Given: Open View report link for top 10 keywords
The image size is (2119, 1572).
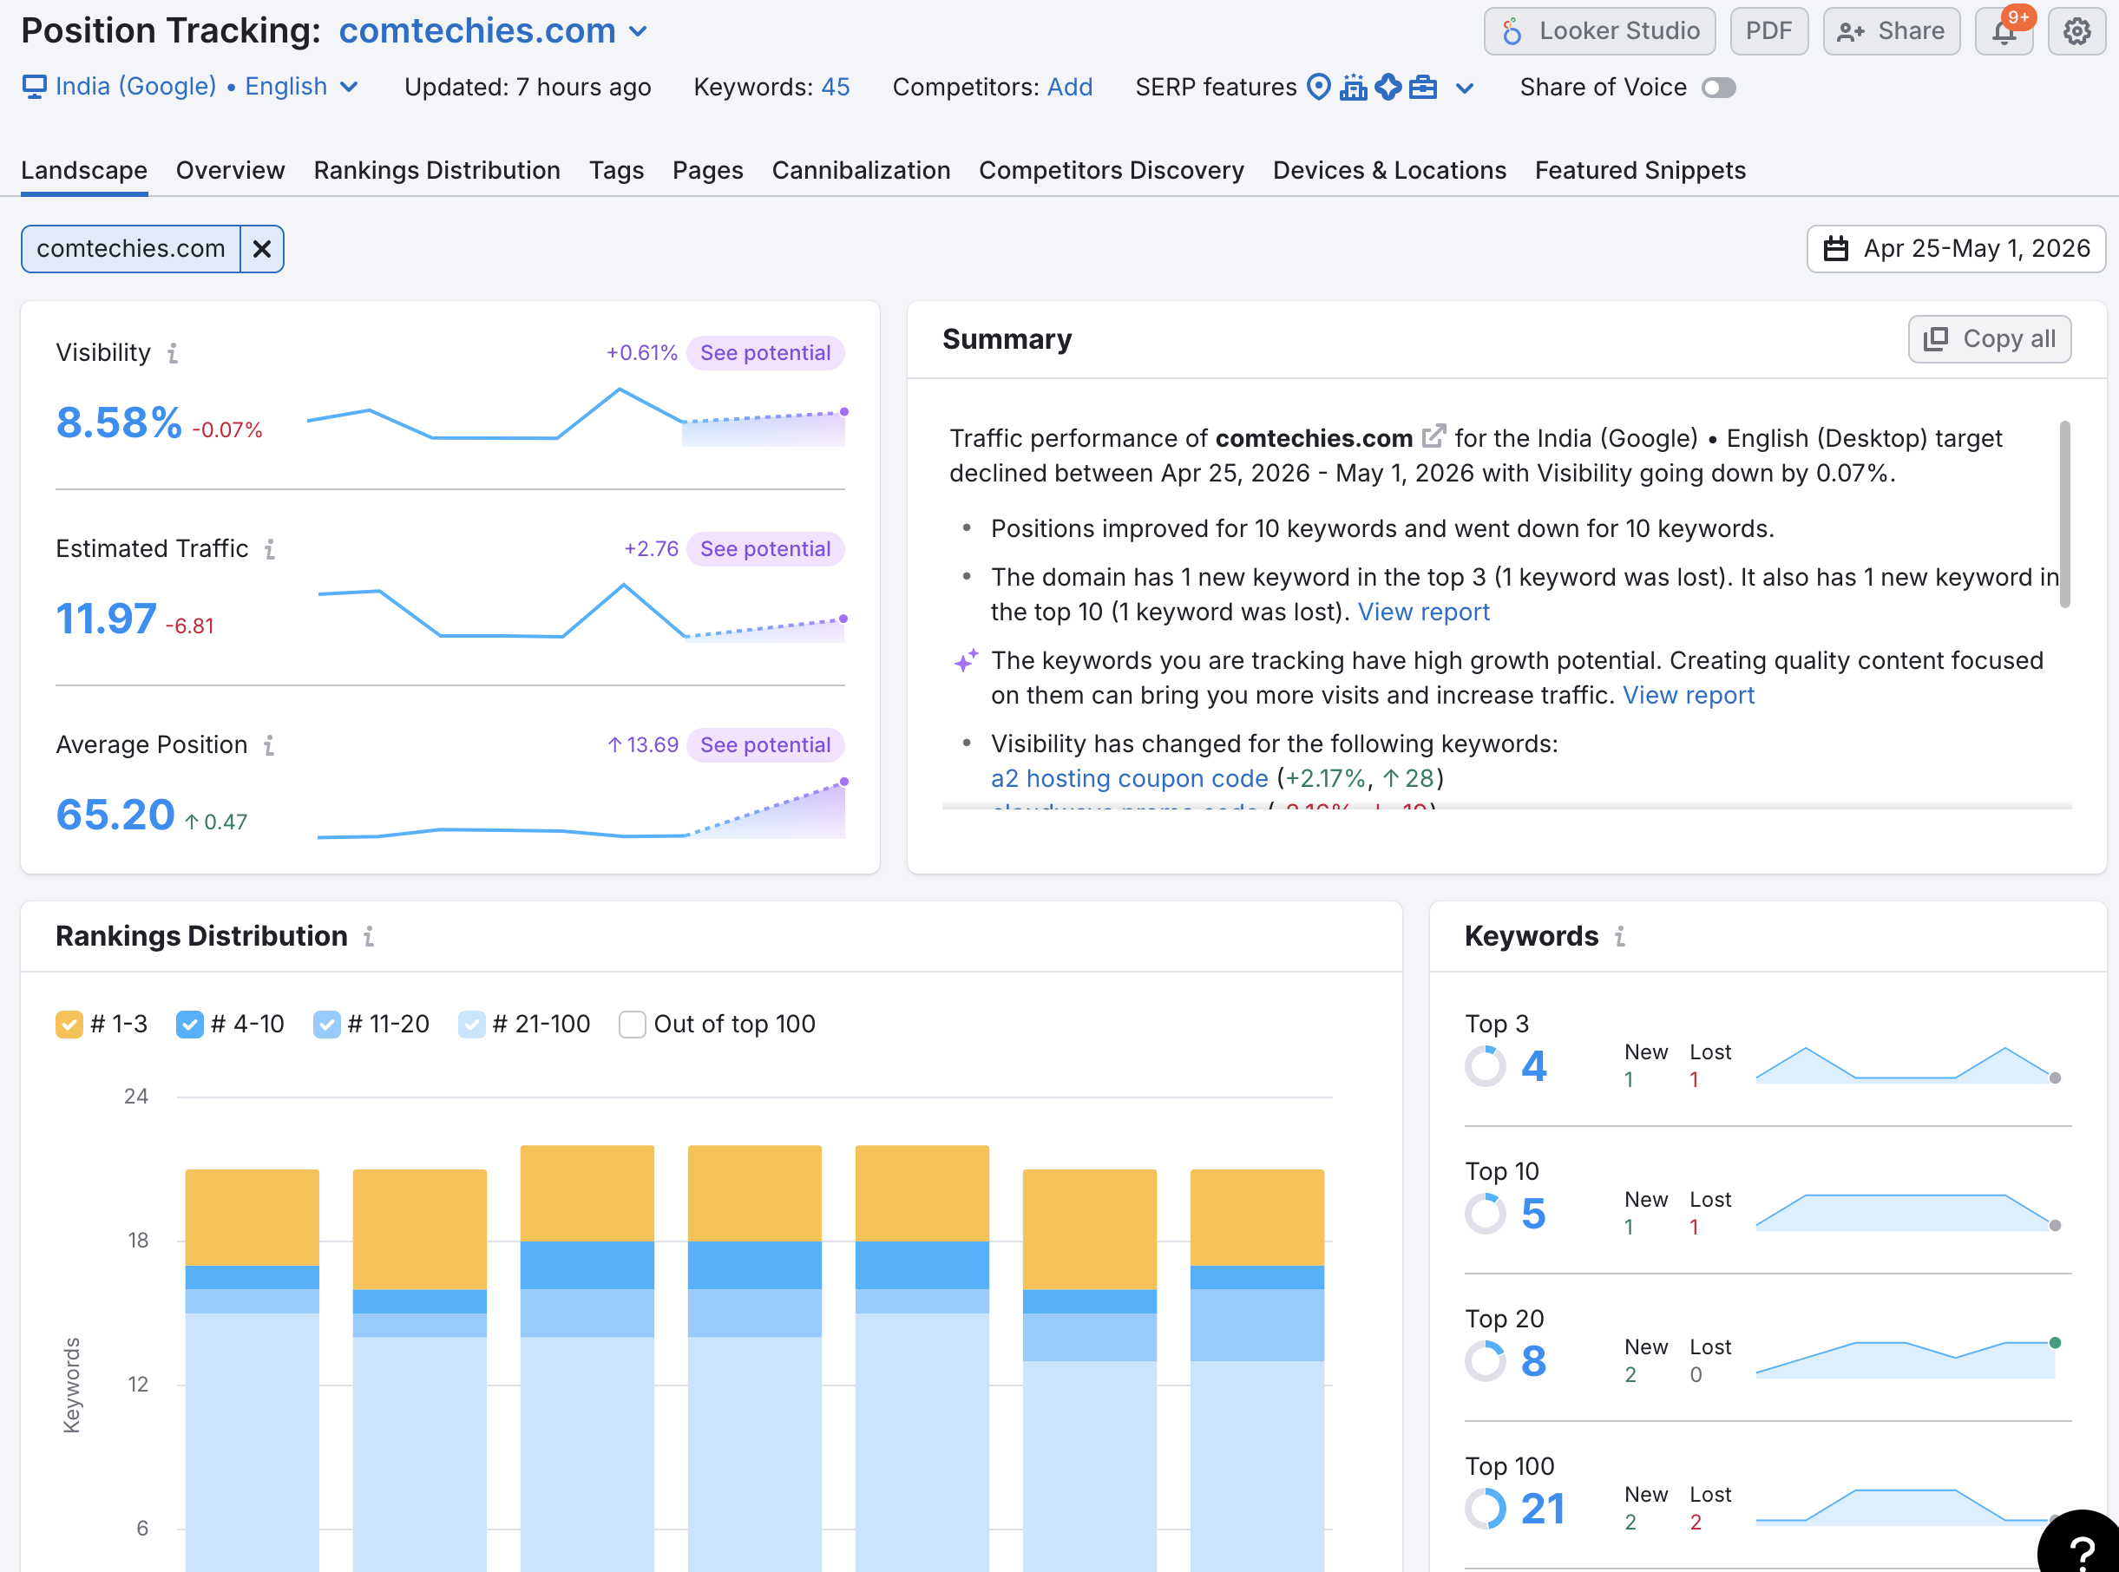Looking at the screenshot, I should tap(1423, 612).
